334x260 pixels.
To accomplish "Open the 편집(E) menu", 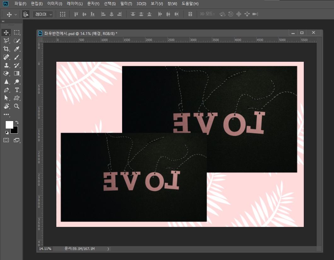I will (x=37, y=4).
